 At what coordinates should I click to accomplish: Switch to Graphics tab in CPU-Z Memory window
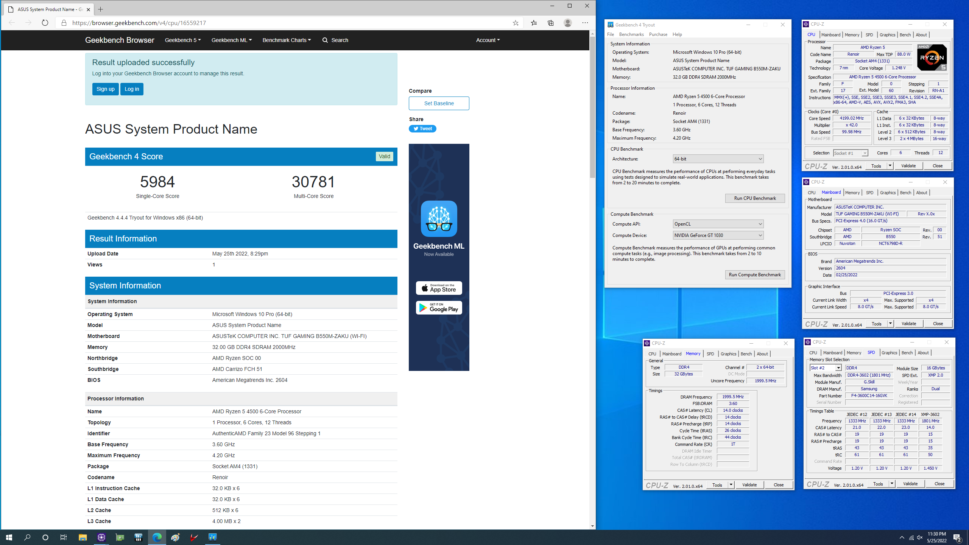tap(728, 354)
